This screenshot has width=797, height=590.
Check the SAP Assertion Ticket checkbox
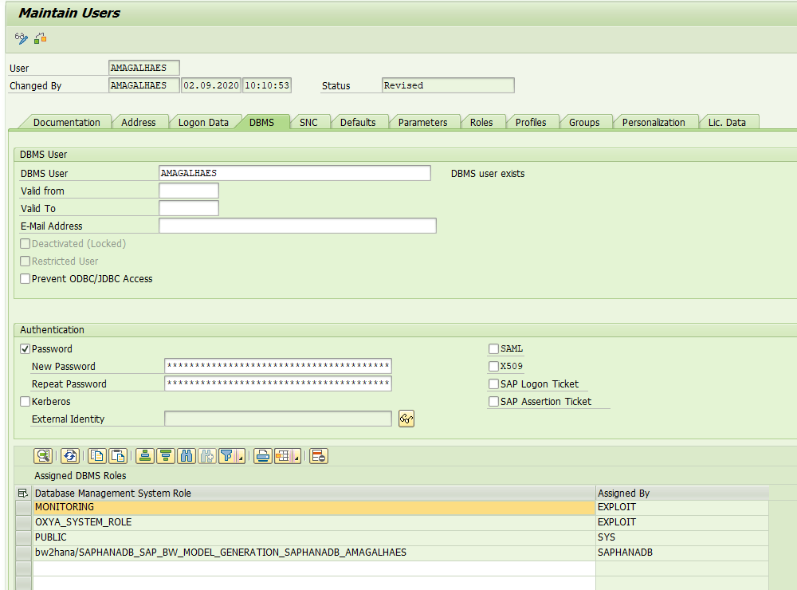[x=493, y=401]
